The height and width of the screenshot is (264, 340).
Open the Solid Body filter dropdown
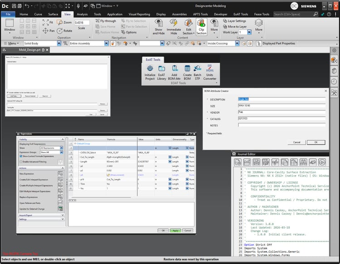tap(59, 44)
